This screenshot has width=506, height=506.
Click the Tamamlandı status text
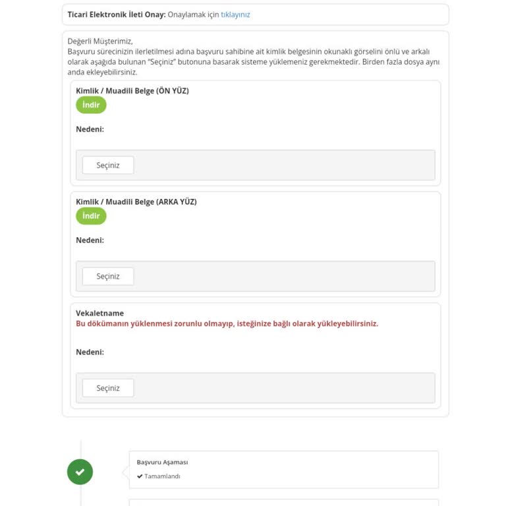[x=162, y=476]
